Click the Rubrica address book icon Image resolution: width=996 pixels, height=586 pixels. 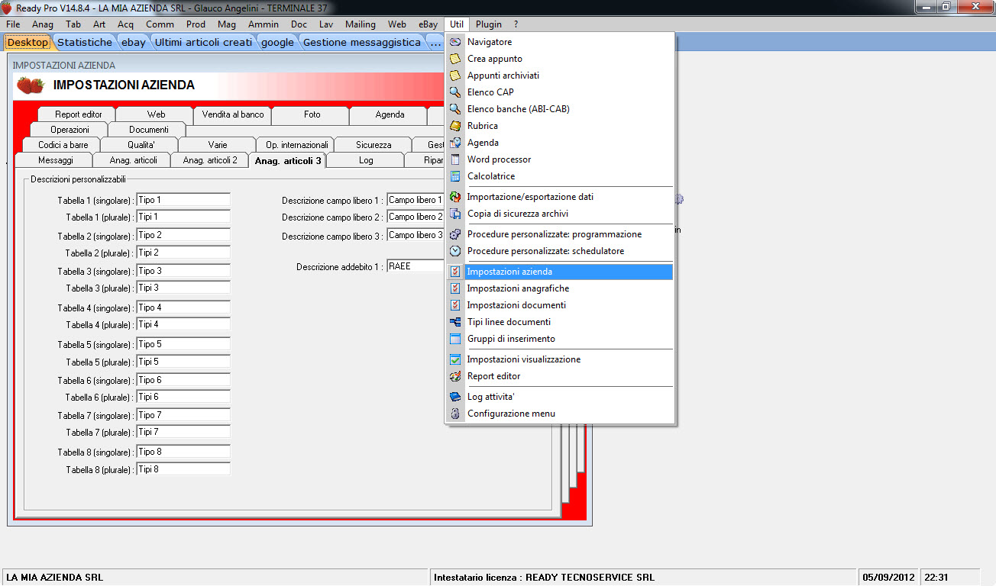(455, 126)
